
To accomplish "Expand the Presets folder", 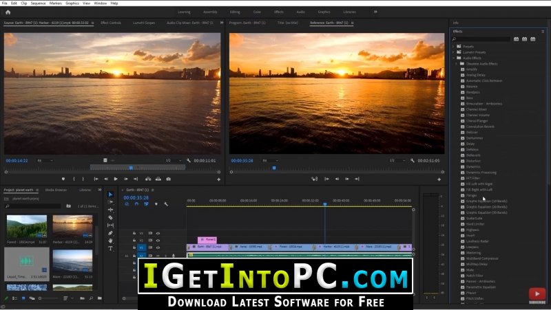I will [453, 46].
